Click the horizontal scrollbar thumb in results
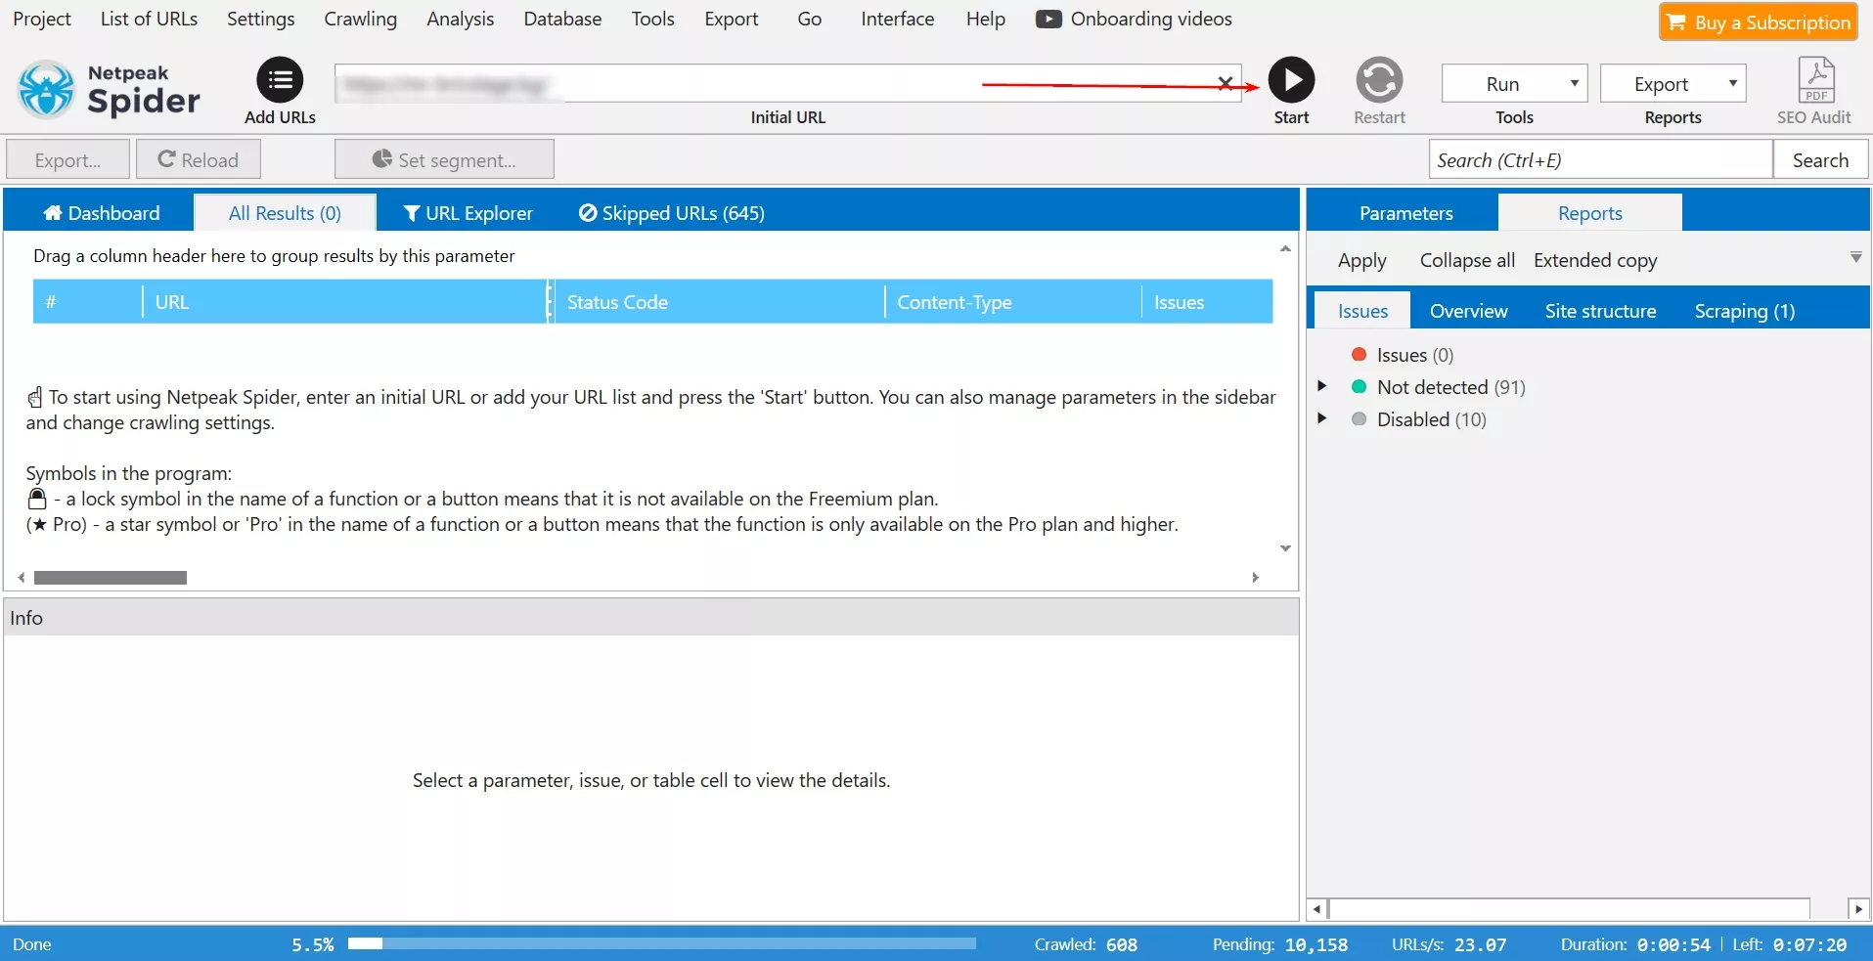This screenshot has width=1873, height=961. click(x=110, y=578)
